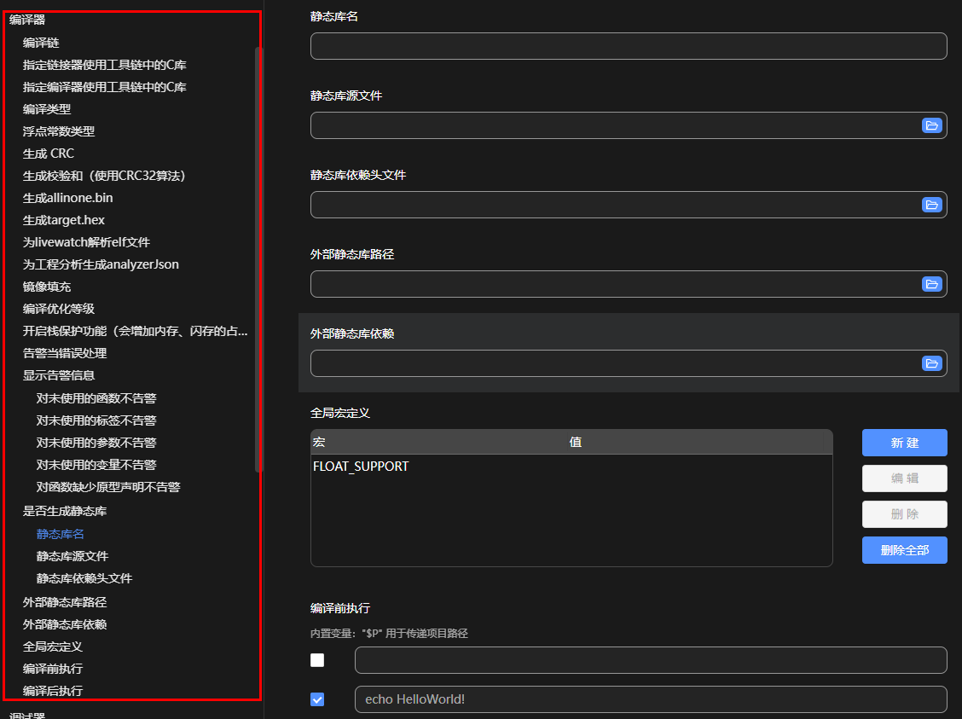Click folder icon for 静态库依赖头文件 field
Image resolution: width=962 pixels, height=719 pixels.
(931, 205)
